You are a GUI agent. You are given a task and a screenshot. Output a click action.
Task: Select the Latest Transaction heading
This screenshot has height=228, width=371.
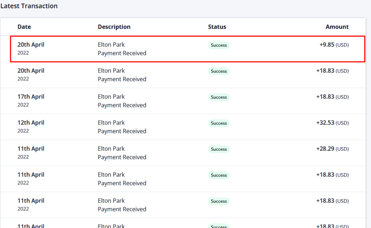(29, 6)
